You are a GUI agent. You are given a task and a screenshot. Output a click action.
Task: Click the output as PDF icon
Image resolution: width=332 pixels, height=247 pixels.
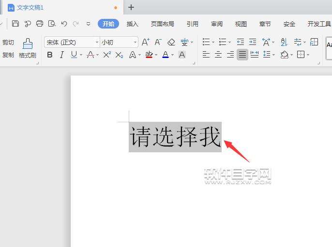[x=28, y=24]
